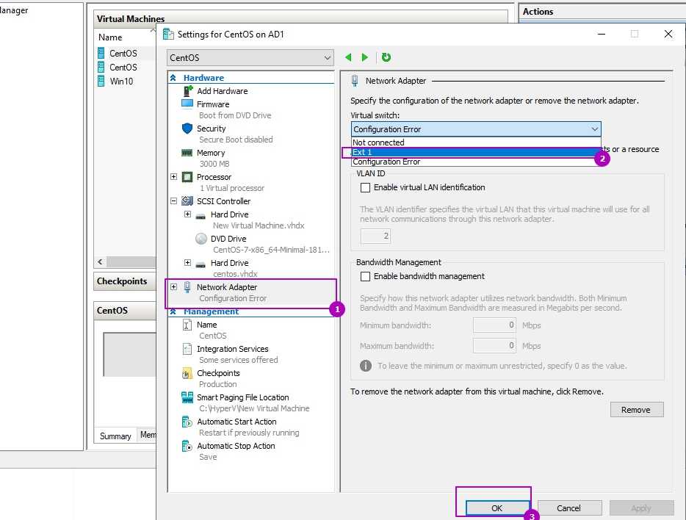Click the green refresh icon
Image resolution: width=686 pixels, height=520 pixels.
(386, 57)
